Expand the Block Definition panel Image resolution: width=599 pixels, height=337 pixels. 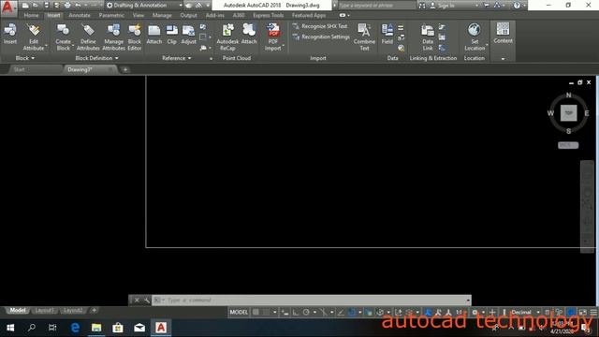96,58
